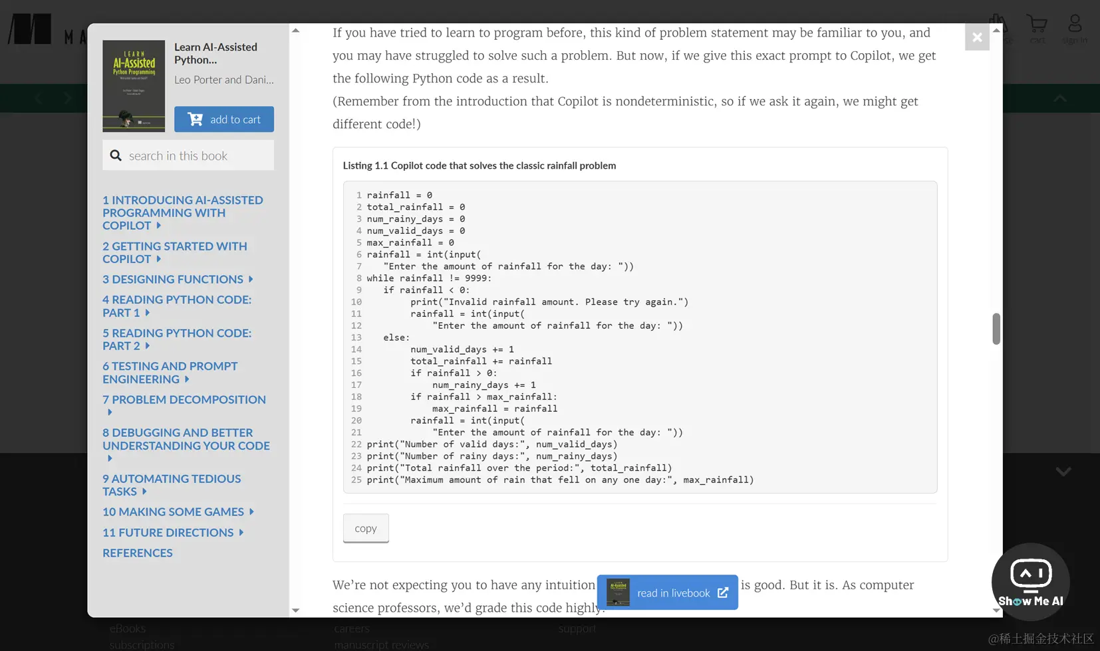Expand the Debugging chapter arrow
1100x651 pixels.
110,458
